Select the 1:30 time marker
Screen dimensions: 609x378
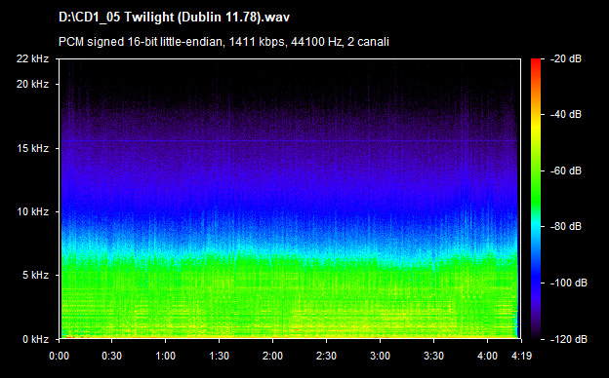pos(219,356)
